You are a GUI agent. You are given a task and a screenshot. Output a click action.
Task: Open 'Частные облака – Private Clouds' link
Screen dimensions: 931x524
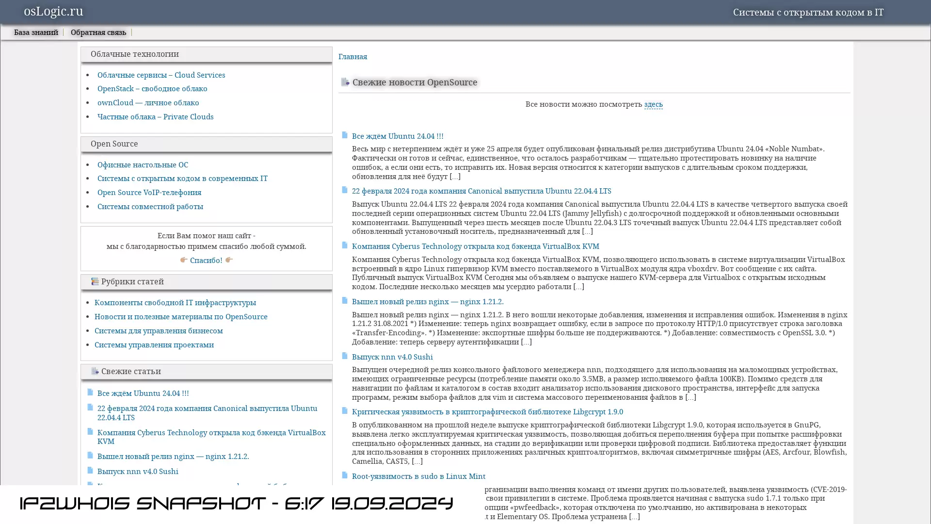155,117
